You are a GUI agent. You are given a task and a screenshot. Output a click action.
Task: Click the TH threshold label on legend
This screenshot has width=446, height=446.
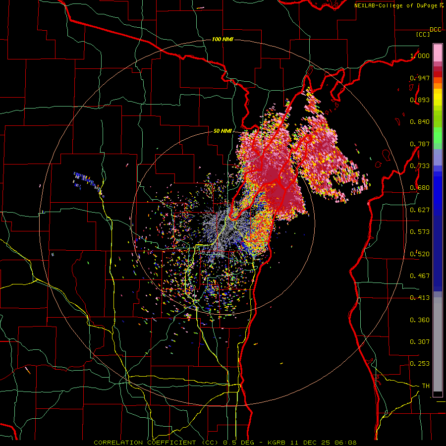tap(426, 386)
